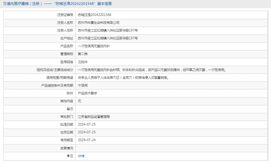Click the expiry date 2029-07-24
This screenshot has height=162, width=271.
pyautogui.click(x=87, y=140)
